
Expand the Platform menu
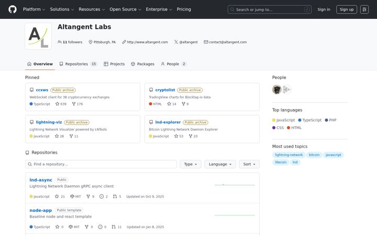point(34,9)
